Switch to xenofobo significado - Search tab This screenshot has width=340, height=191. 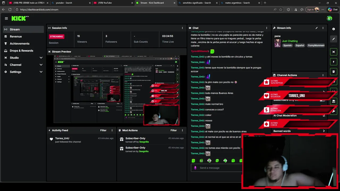(x=198, y=3)
